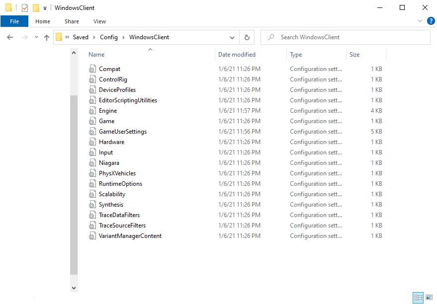Select the Engine config file icon
This screenshot has width=437, height=304.
coord(92,110)
